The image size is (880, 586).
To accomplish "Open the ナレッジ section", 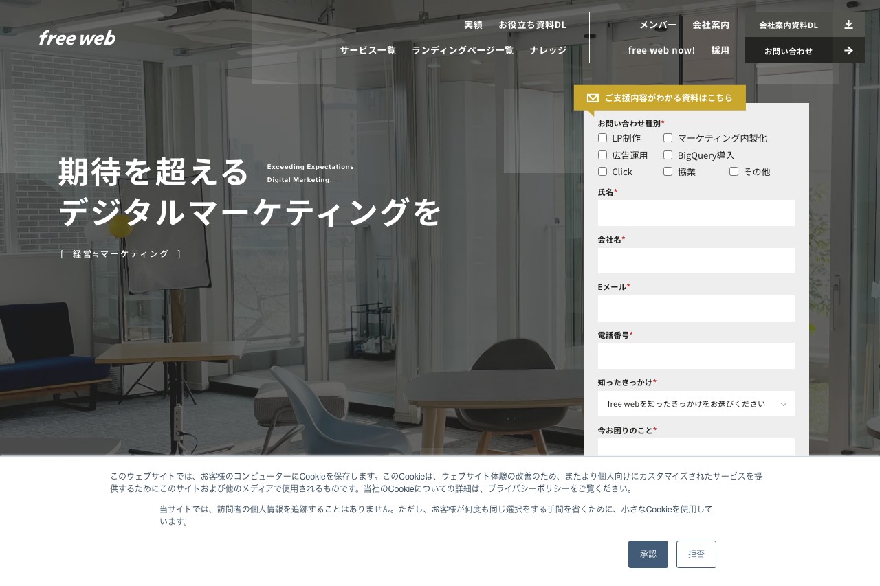I will click(x=547, y=49).
